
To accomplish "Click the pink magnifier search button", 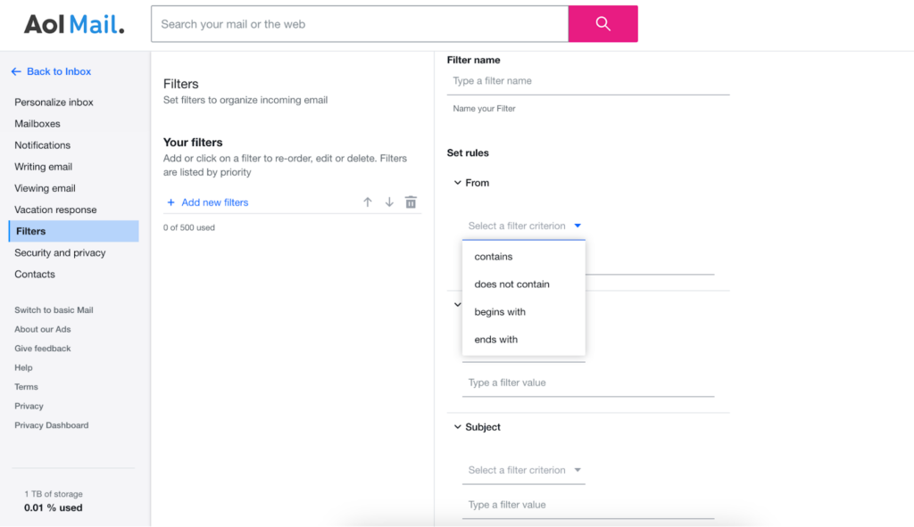I will click(x=602, y=23).
